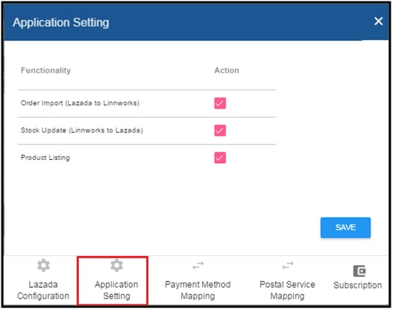Click the arrows icon above Postal Service Mapping

coord(288,265)
